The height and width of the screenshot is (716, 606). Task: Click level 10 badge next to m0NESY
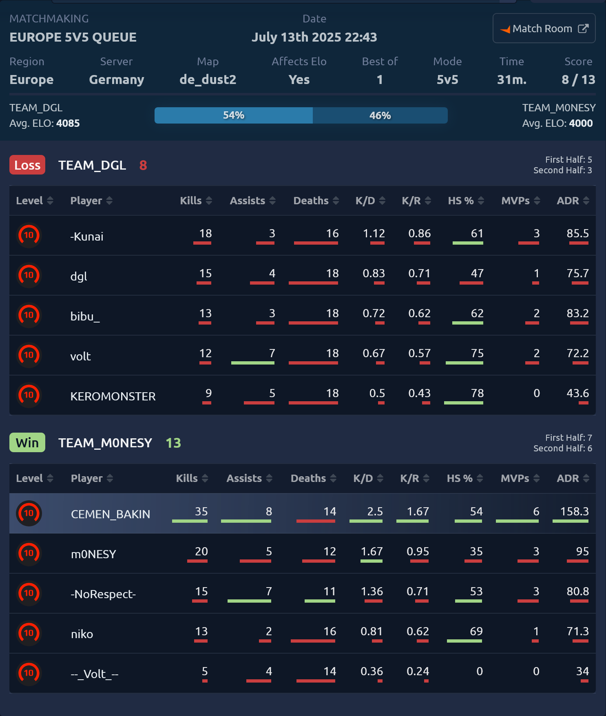[29, 553]
